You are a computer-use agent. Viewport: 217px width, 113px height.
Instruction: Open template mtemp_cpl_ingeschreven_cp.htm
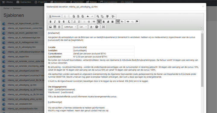[23, 23]
